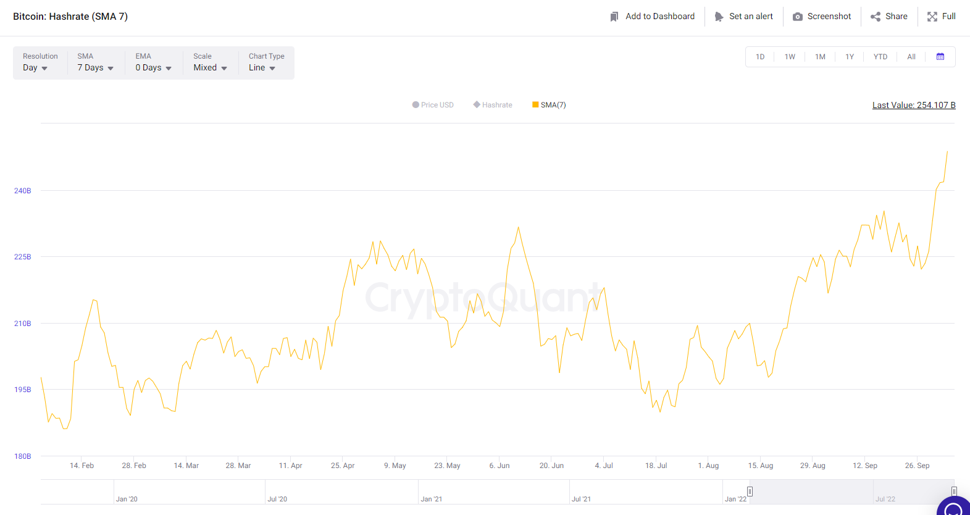This screenshot has height=515, width=970.
Task: Click the 180B y-axis label
Action: coord(23,456)
